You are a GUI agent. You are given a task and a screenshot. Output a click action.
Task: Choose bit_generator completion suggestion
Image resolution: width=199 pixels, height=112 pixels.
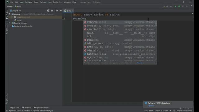(120, 44)
